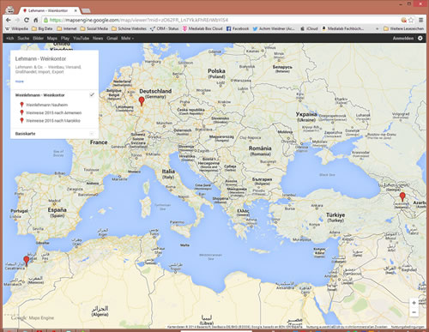This screenshot has width=429, height=332.
Task: Toggle the Weinlehmann - Weinkontor layer checkbox
Action: pos(92,94)
